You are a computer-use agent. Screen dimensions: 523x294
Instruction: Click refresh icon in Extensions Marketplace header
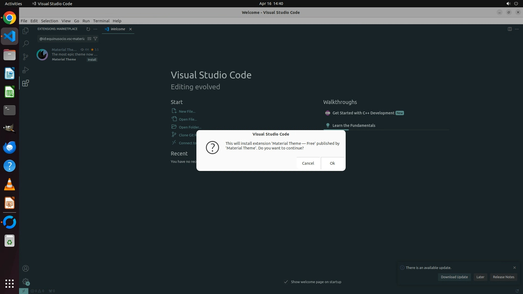coord(88,29)
